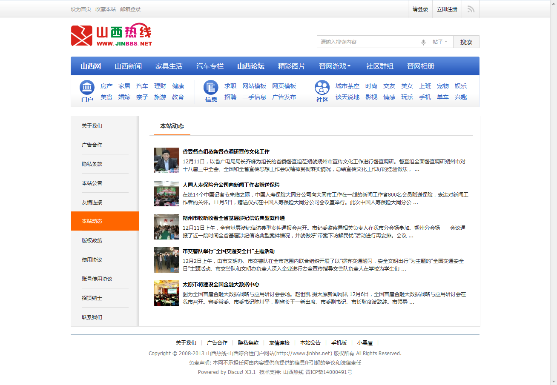Screen dimensions: 557x385
Task: Click the voice search microphone in search bar
Action: coord(422,42)
